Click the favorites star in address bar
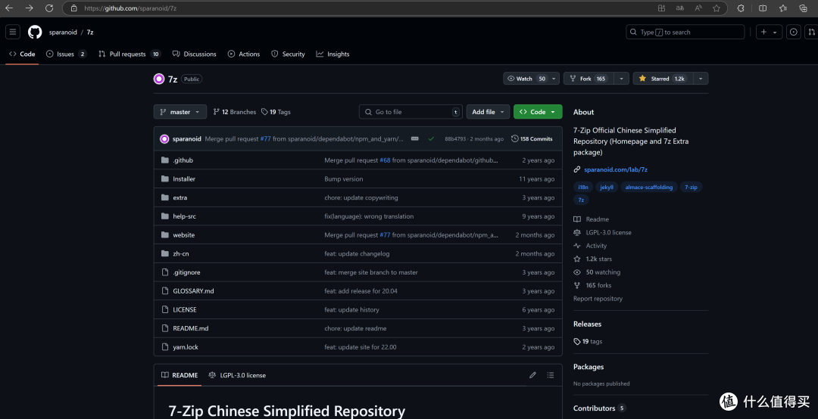818x419 pixels. pos(717,8)
